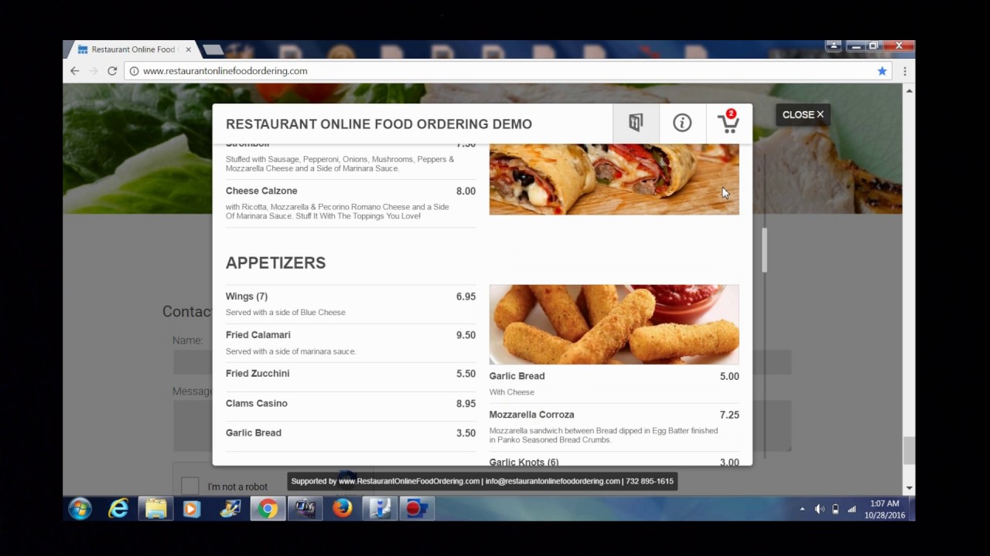Open the clock showing 1:07 AM
The height and width of the screenshot is (556, 990).
click(x=885, y=509)
